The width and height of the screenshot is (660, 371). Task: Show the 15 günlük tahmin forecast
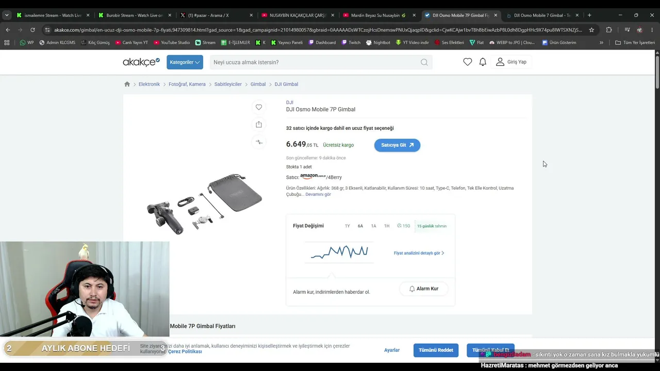click(432, 226)
